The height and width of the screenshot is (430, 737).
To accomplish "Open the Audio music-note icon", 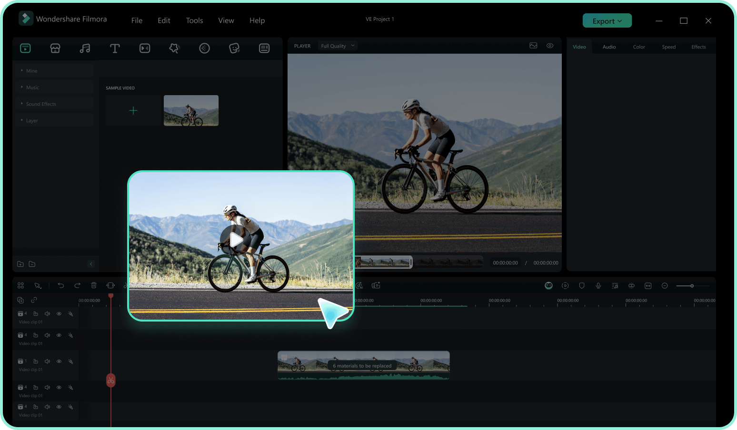I will [85, 48].
